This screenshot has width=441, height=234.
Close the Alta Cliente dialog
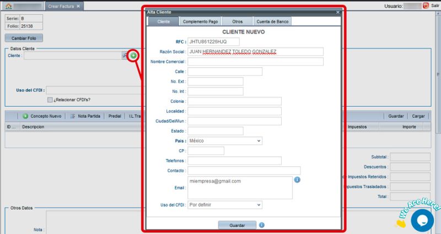pos(337,12)
